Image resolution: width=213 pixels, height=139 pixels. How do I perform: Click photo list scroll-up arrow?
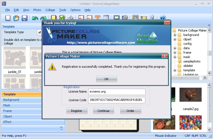tap(209, 85)
